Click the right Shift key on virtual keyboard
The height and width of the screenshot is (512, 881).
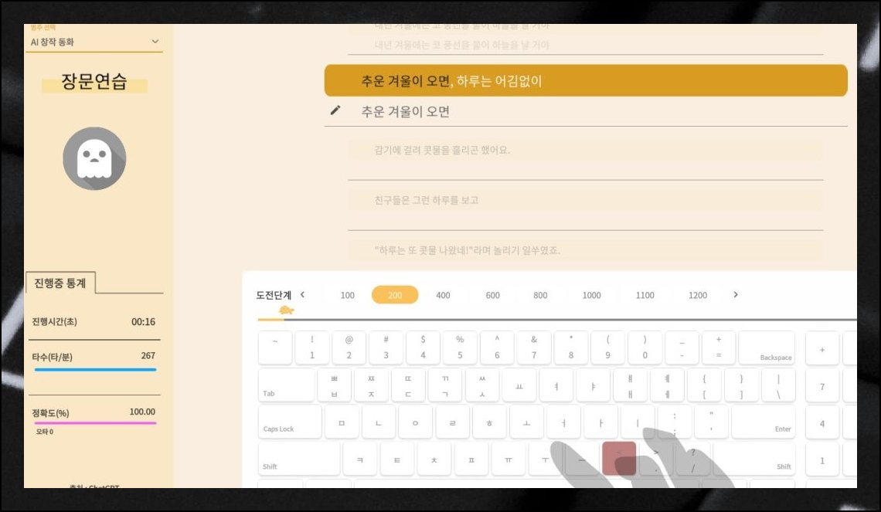coord(754,459)
